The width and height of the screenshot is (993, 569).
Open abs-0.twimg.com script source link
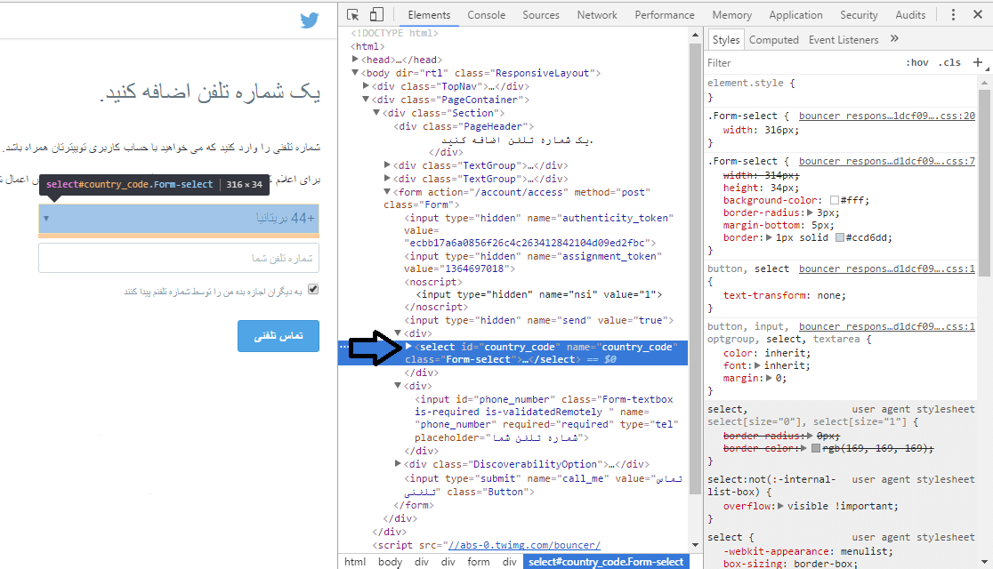[x=523, y=545]
